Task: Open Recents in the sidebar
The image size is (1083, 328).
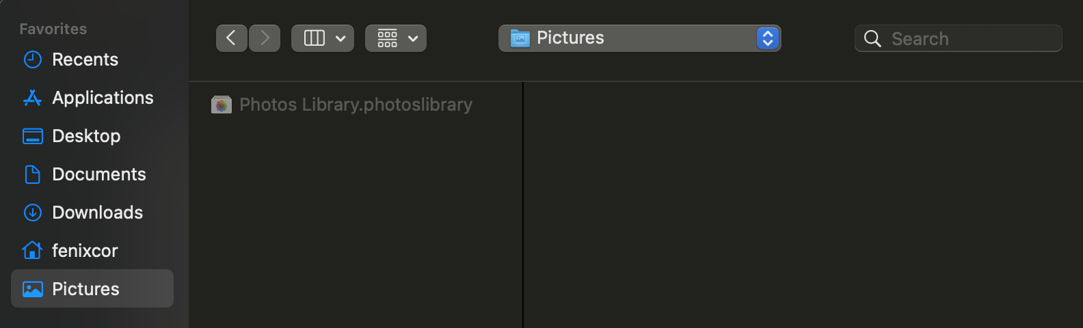Action: click(85, 59)
